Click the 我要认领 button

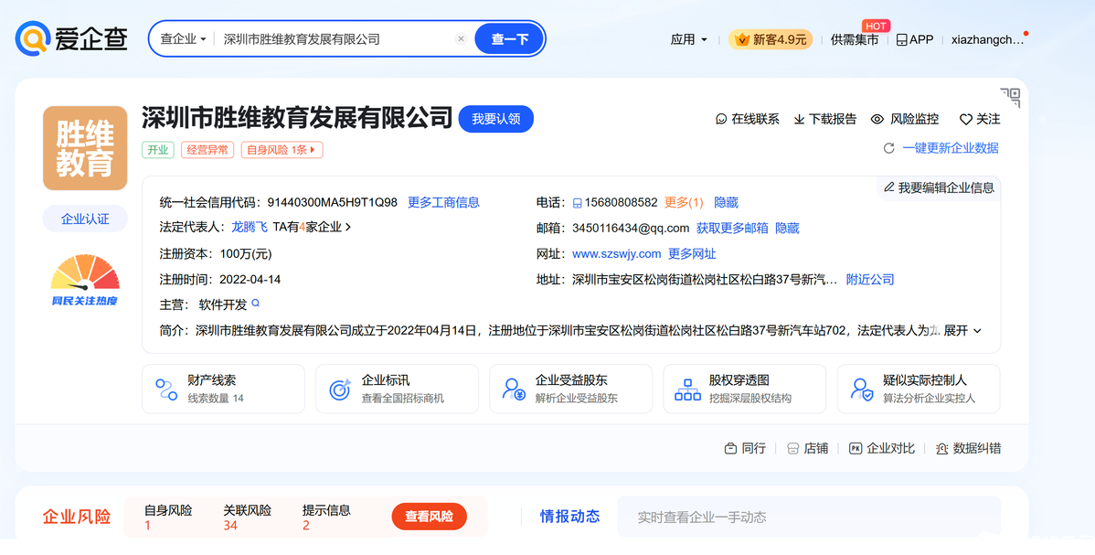(x=495, y=119)
